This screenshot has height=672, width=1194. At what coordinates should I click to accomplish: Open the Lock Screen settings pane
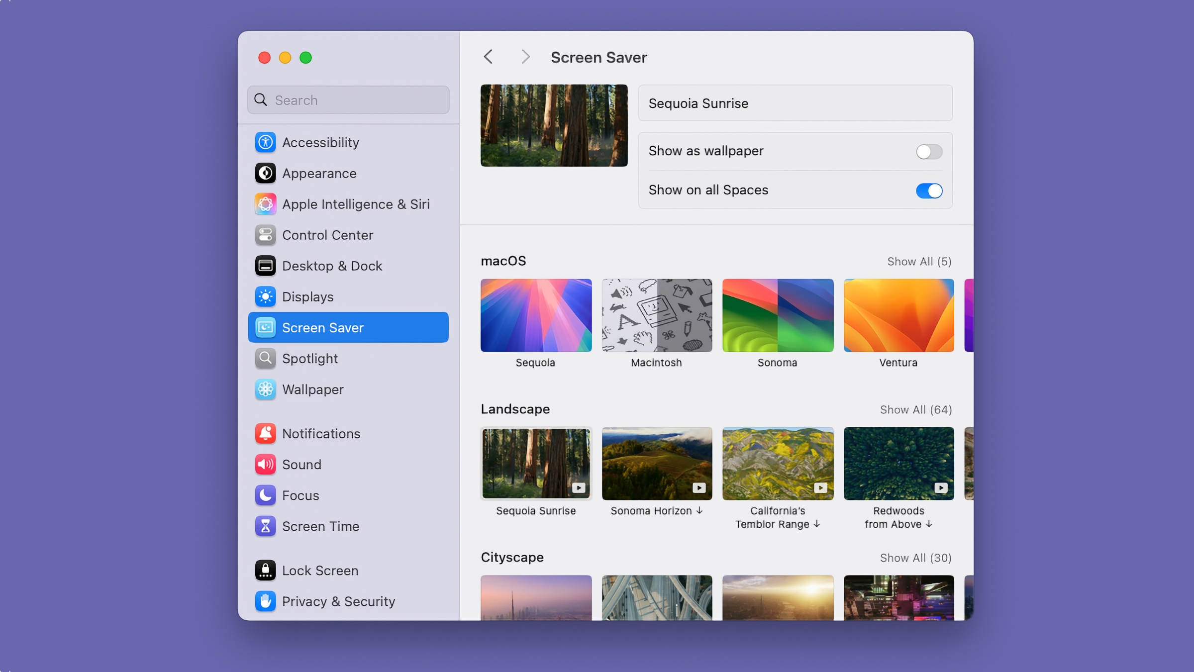click(x=348, y=570)
